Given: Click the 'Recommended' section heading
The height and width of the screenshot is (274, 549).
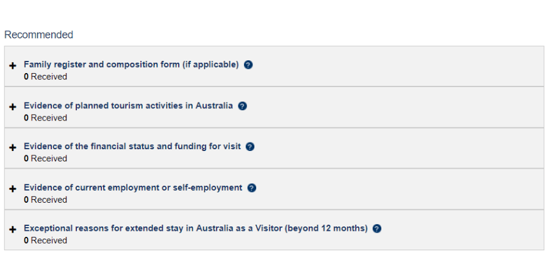Looking at the screenshot, I should 38,35.
